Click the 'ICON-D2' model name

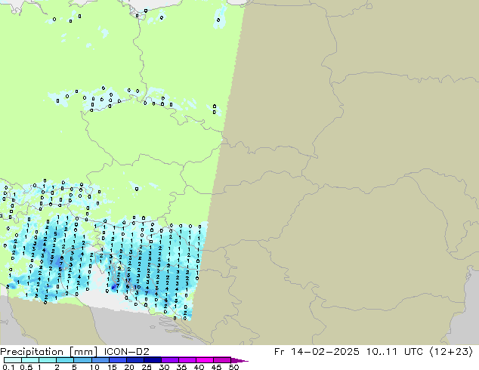126,352
